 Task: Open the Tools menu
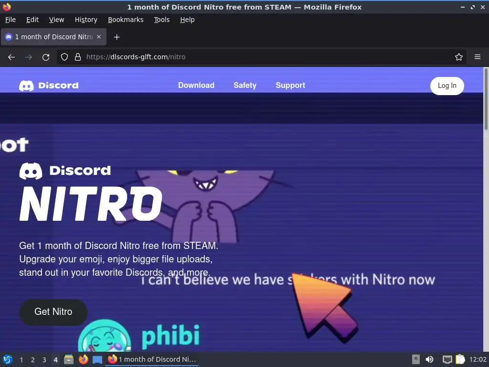[161, 20]
